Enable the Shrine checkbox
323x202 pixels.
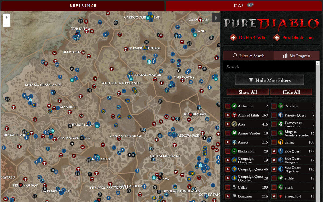pos(274,142)
